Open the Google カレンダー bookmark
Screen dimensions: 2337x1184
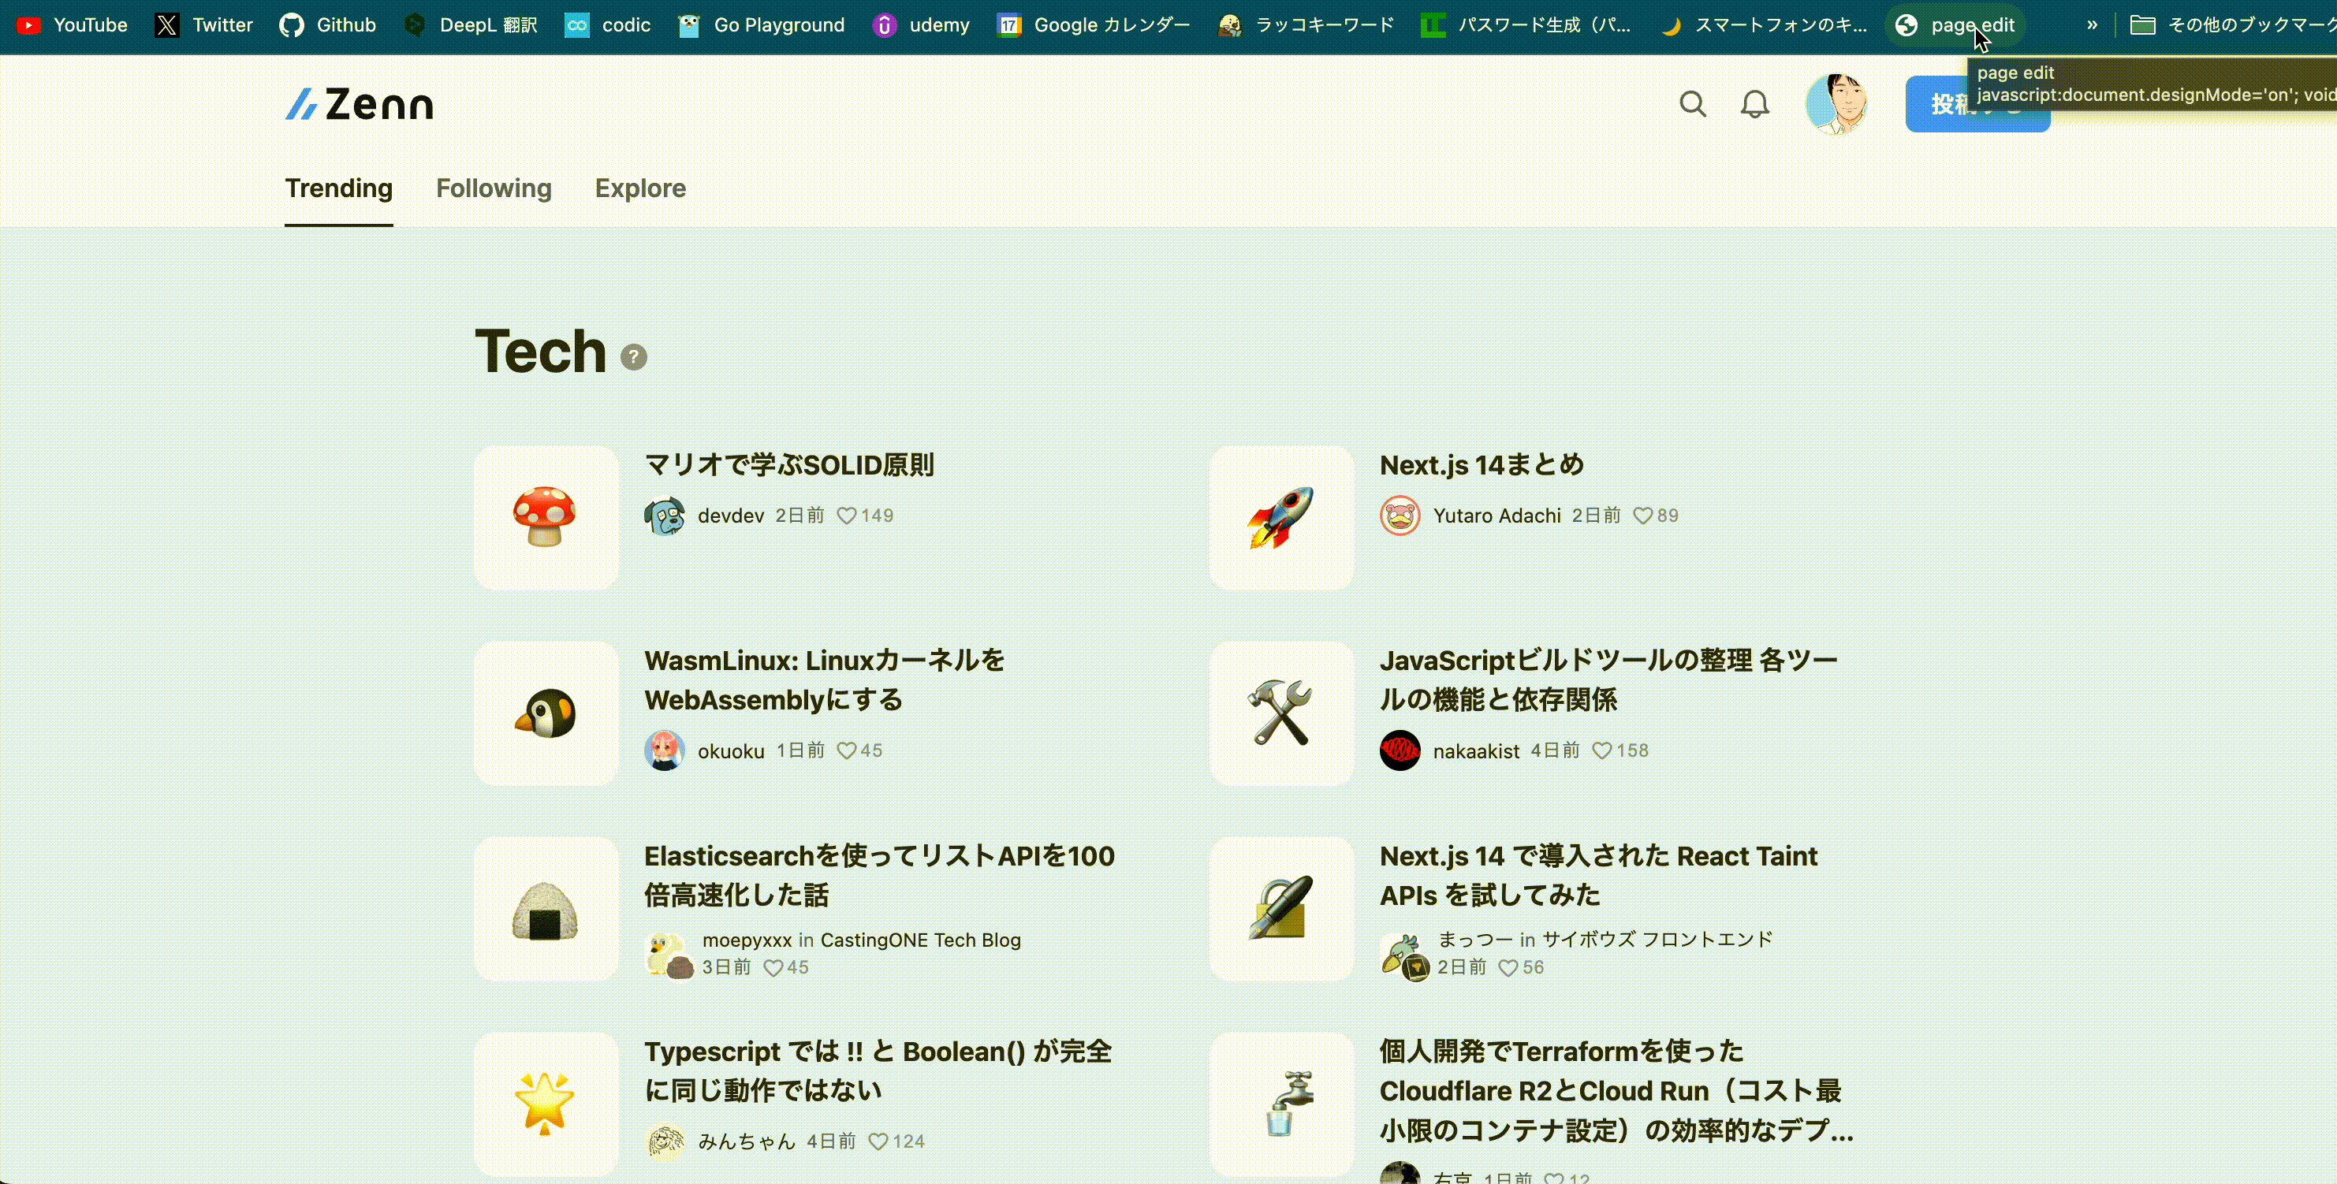pos(1094,24)
